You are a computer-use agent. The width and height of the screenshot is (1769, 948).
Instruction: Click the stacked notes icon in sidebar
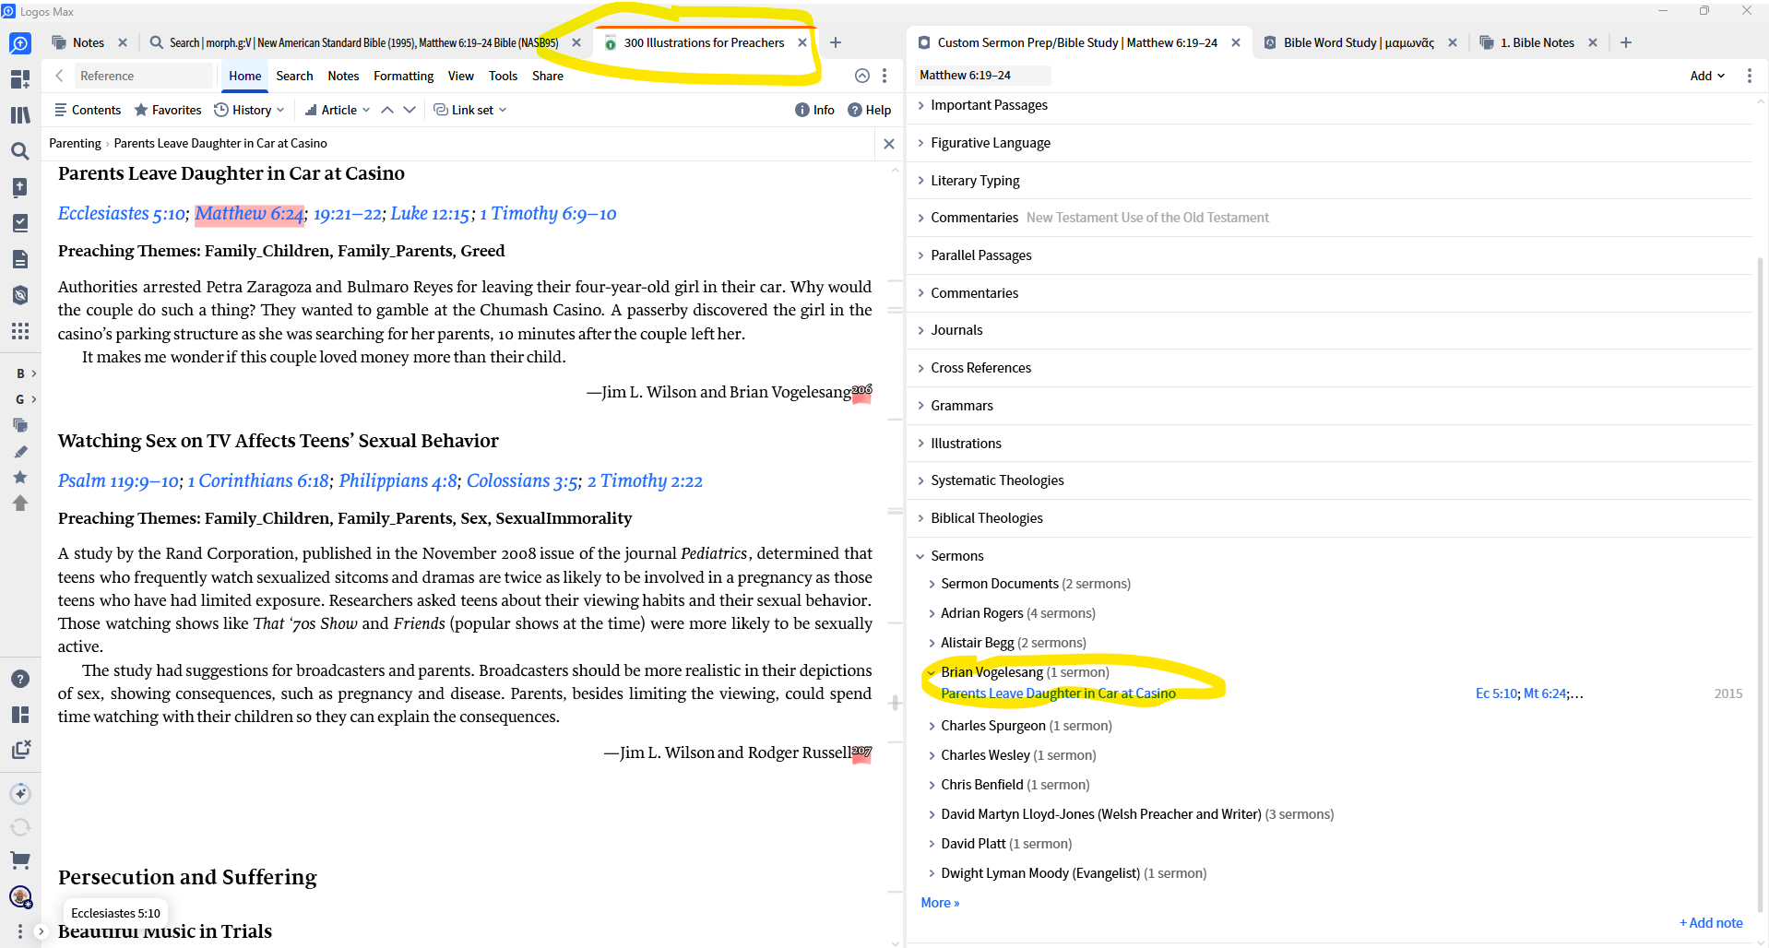pyautogui.click(x=19, y=425)
